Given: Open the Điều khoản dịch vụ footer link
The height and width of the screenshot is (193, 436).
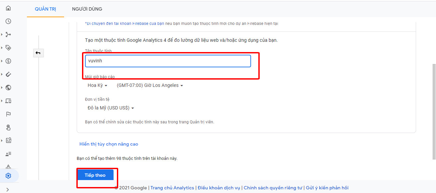Looking at the screenshot, I should point(219,188).
